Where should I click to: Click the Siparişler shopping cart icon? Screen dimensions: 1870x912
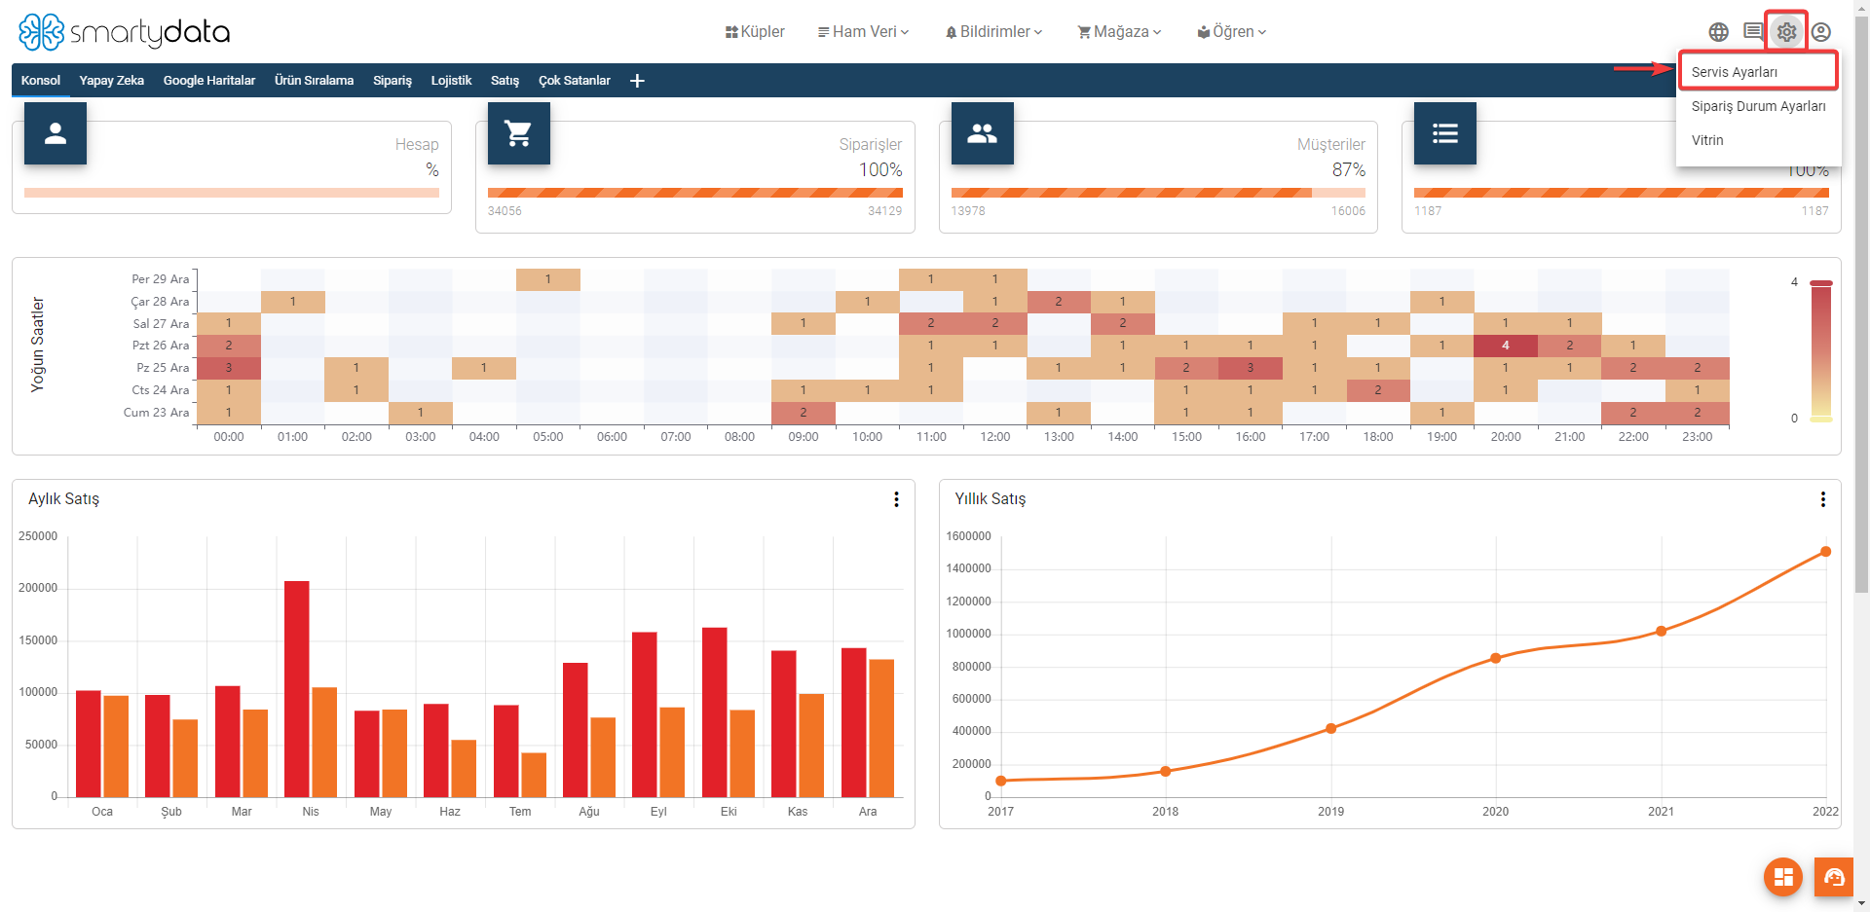coord(518,133)
